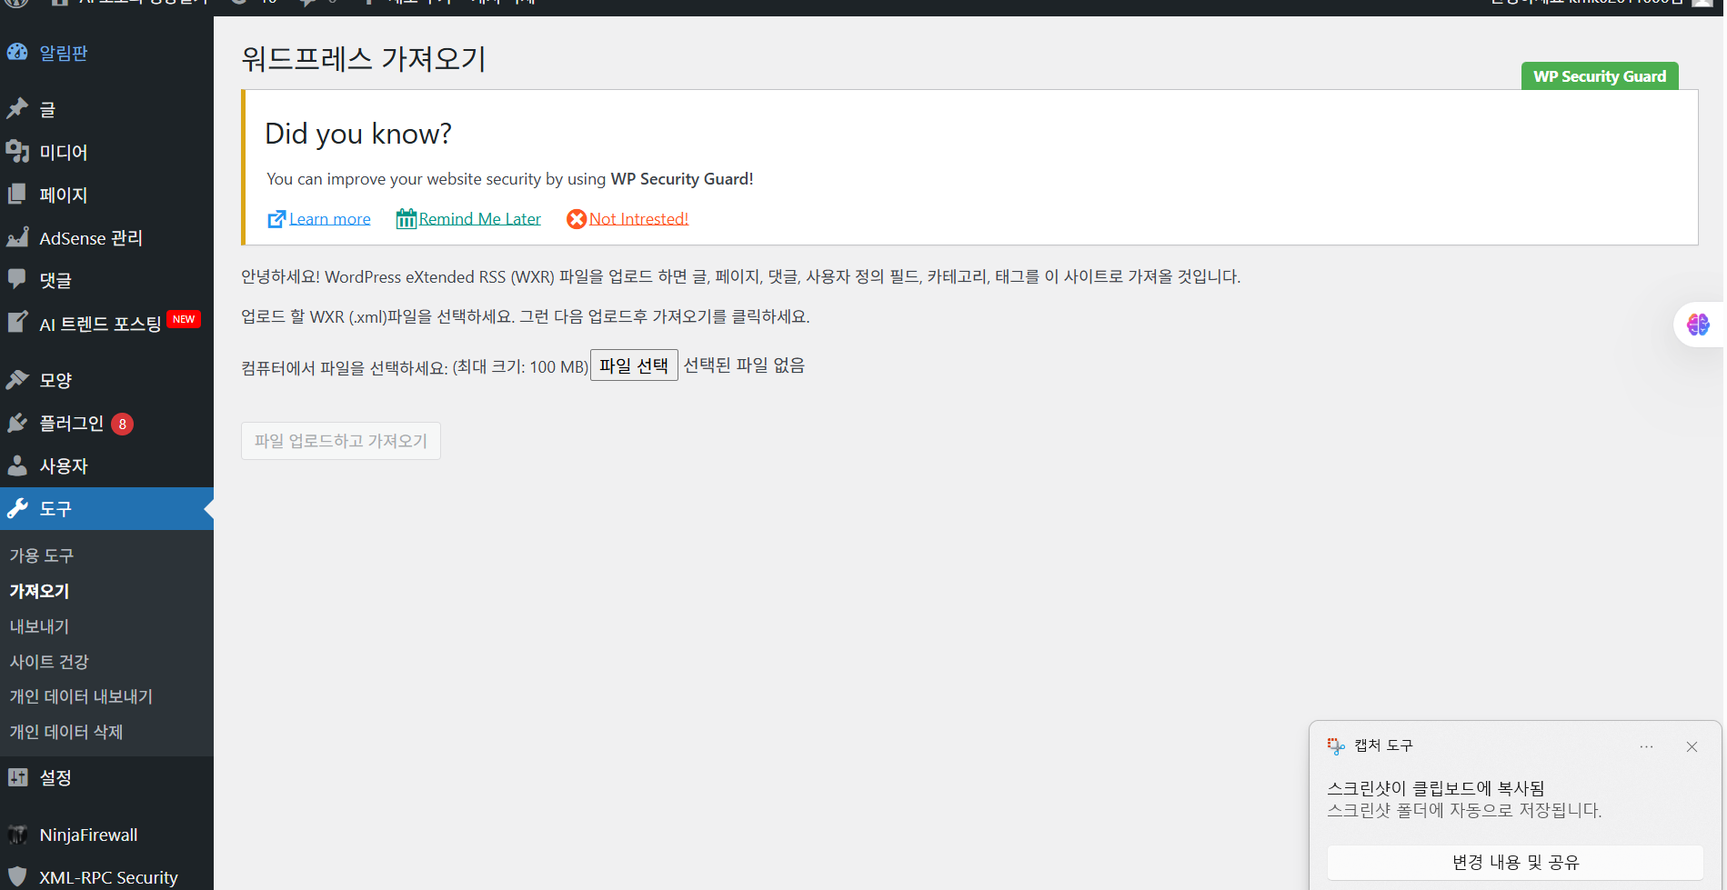The width and height of the screenshot is (1727, 890).
Task: Open the 알림판 dashboard icon
Action: pyautogui.click(x=18, y=53)
